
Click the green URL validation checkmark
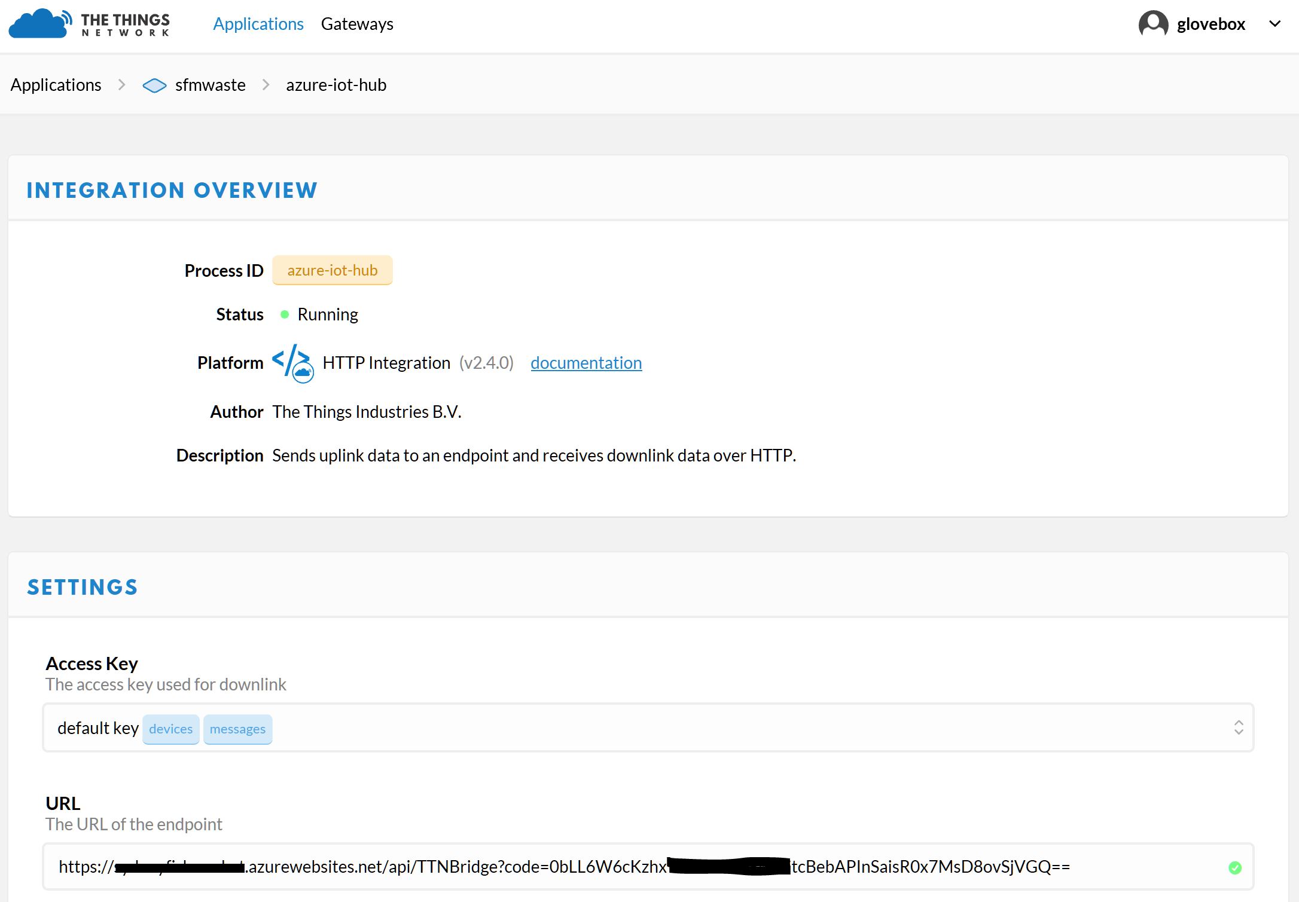(x=1234, y=867)
